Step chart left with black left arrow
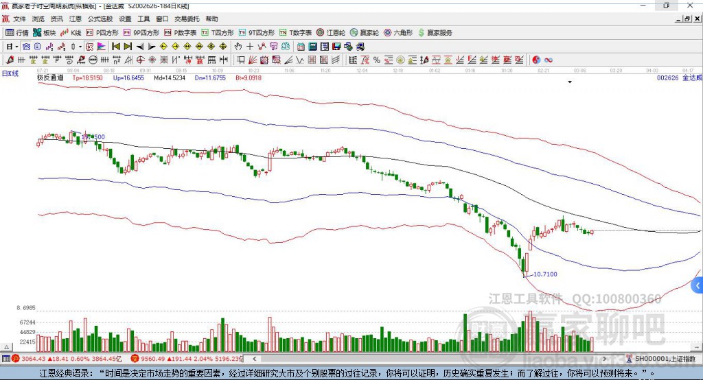Screen dimensions: 703x380 140,47
